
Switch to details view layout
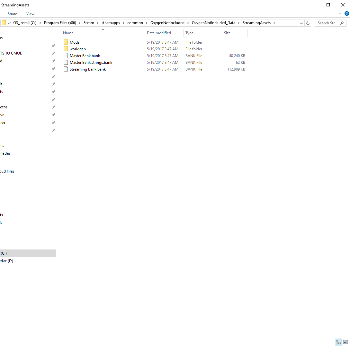(338, 342)
